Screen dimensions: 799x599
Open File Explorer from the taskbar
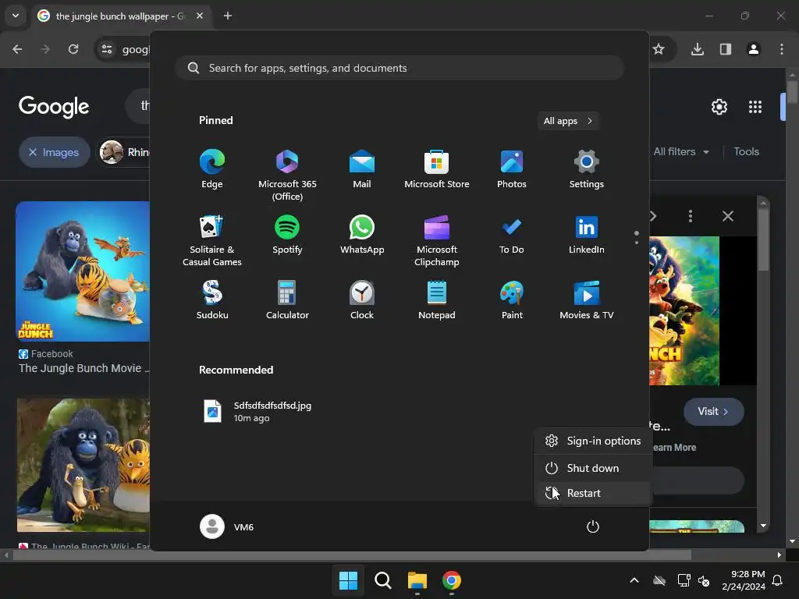tap(417, 580)
